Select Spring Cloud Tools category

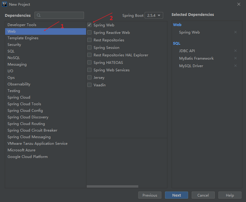46,104
